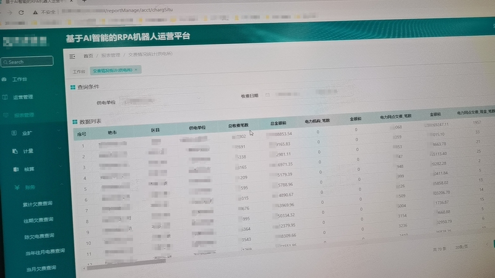Click the 地市 column header

tap(112, 133)
